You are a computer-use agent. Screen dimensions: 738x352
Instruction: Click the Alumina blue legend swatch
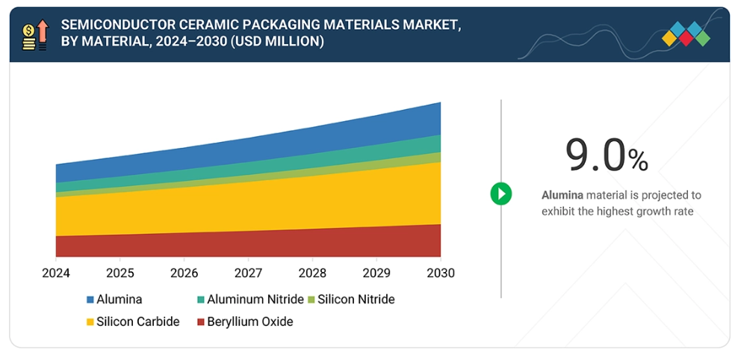click(90, 300)
